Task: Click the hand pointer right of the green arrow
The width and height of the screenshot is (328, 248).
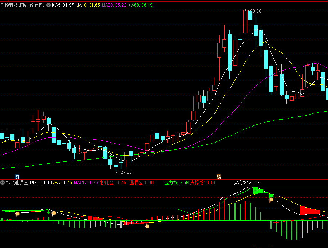Action: 54,213
